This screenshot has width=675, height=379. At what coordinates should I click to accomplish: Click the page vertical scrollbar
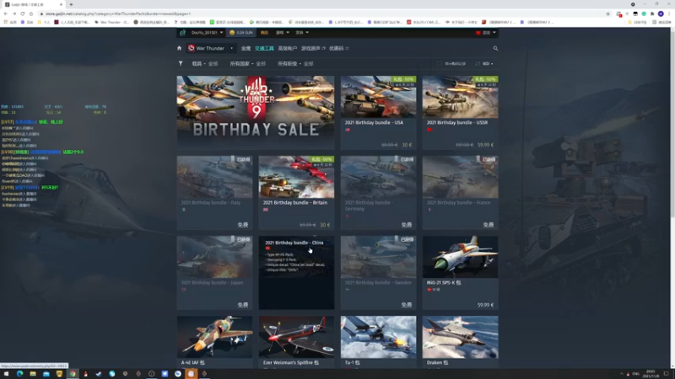pyautogui.click(x=672, y=198)
